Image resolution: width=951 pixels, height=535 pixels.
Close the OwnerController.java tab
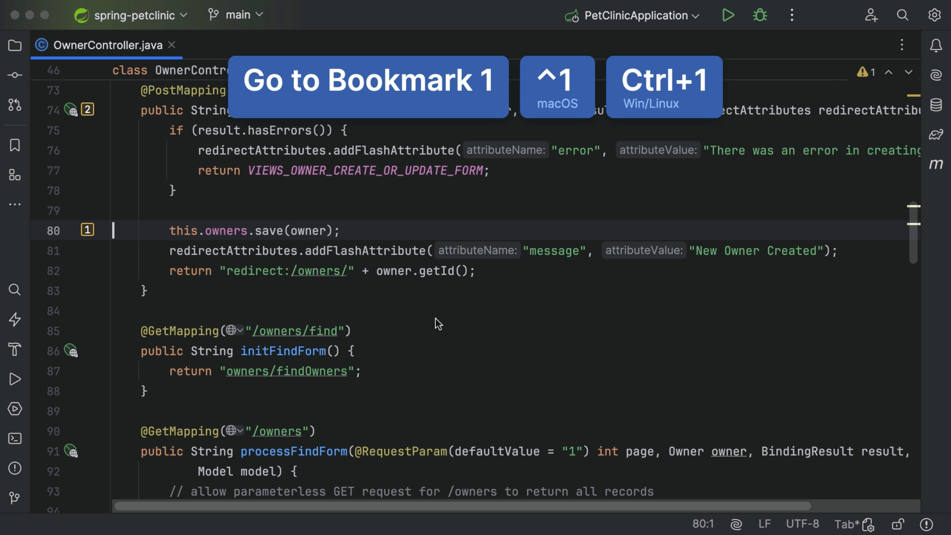point(172,45)
